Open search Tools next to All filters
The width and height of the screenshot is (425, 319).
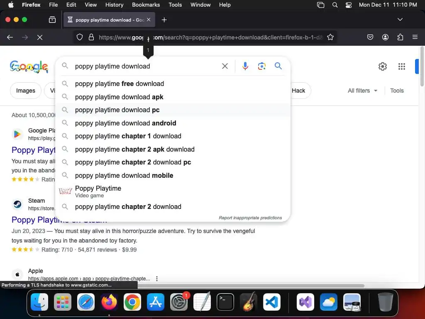[x=397, y=91]
